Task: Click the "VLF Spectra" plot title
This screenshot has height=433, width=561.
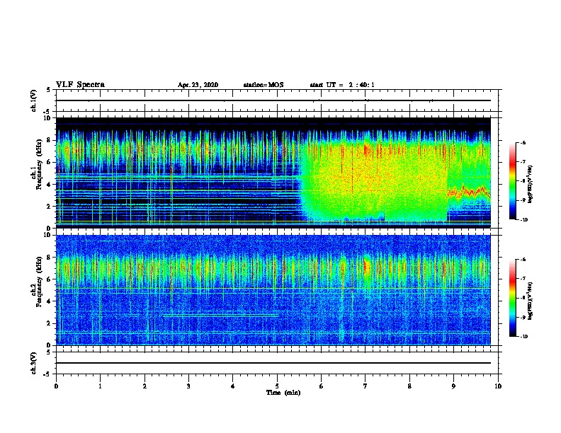Action: [x=80, y=85]
